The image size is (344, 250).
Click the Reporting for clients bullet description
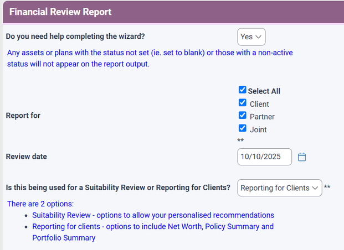click(153, 232)
